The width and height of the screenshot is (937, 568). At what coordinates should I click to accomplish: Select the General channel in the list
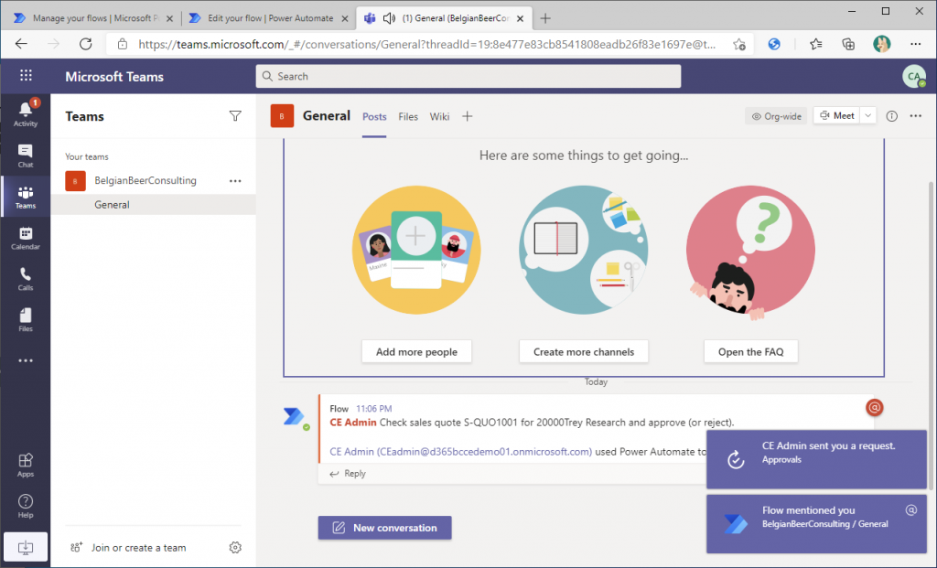154,204
